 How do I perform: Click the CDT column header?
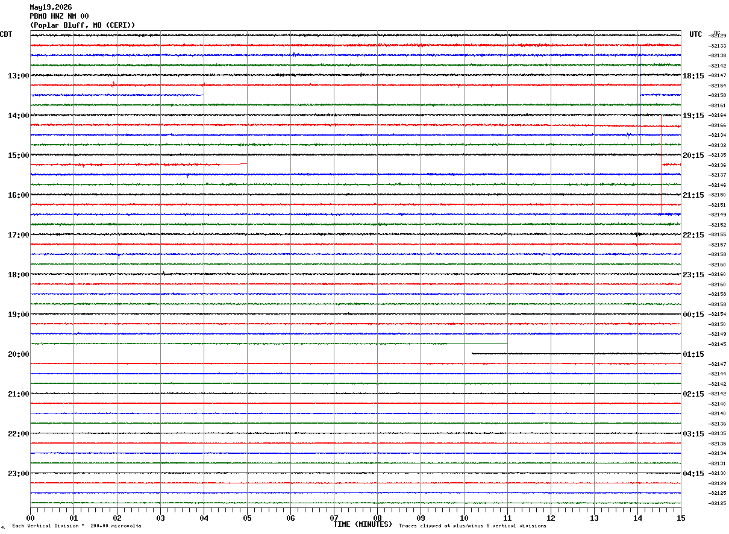coord(6,34)
